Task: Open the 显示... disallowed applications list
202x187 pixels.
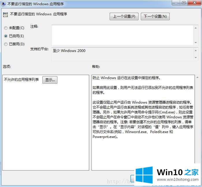Action: (x=50, y=80)
